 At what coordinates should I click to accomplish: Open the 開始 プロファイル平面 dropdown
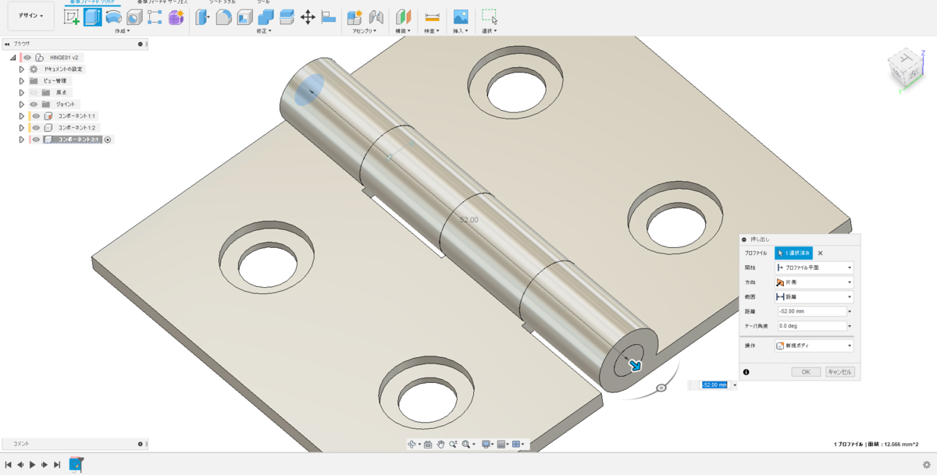[x=814, y=267]
